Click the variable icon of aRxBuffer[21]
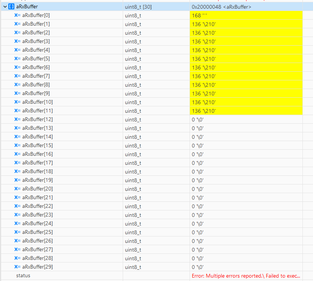313x281 pixels. pyautogui.click(x=17, y=197)
